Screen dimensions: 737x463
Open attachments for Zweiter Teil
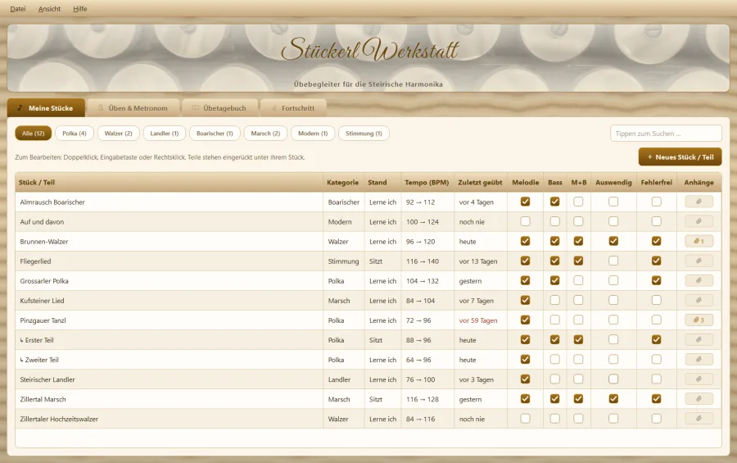tap(699, 360)
